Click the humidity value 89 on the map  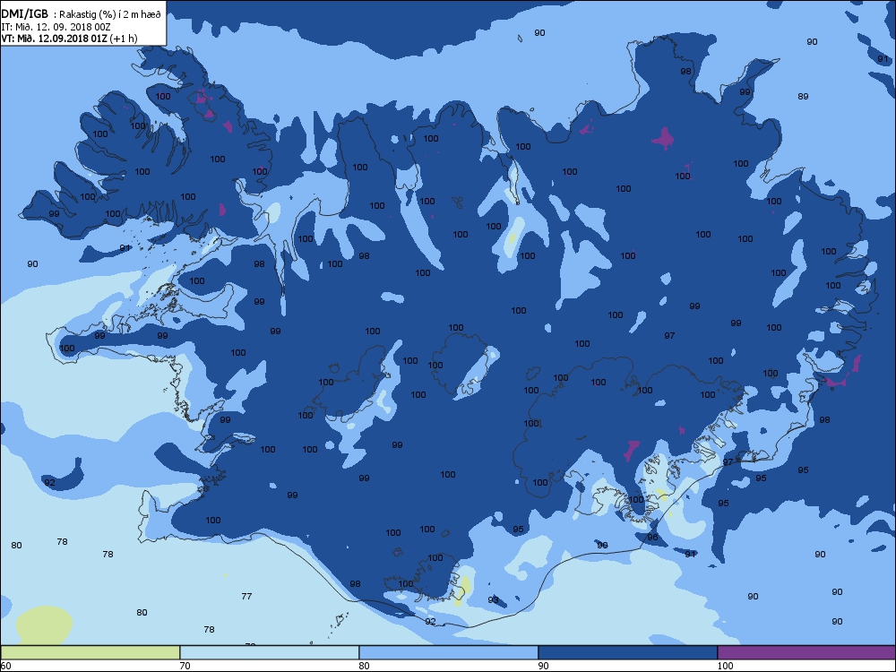click(x=803, y=97)
